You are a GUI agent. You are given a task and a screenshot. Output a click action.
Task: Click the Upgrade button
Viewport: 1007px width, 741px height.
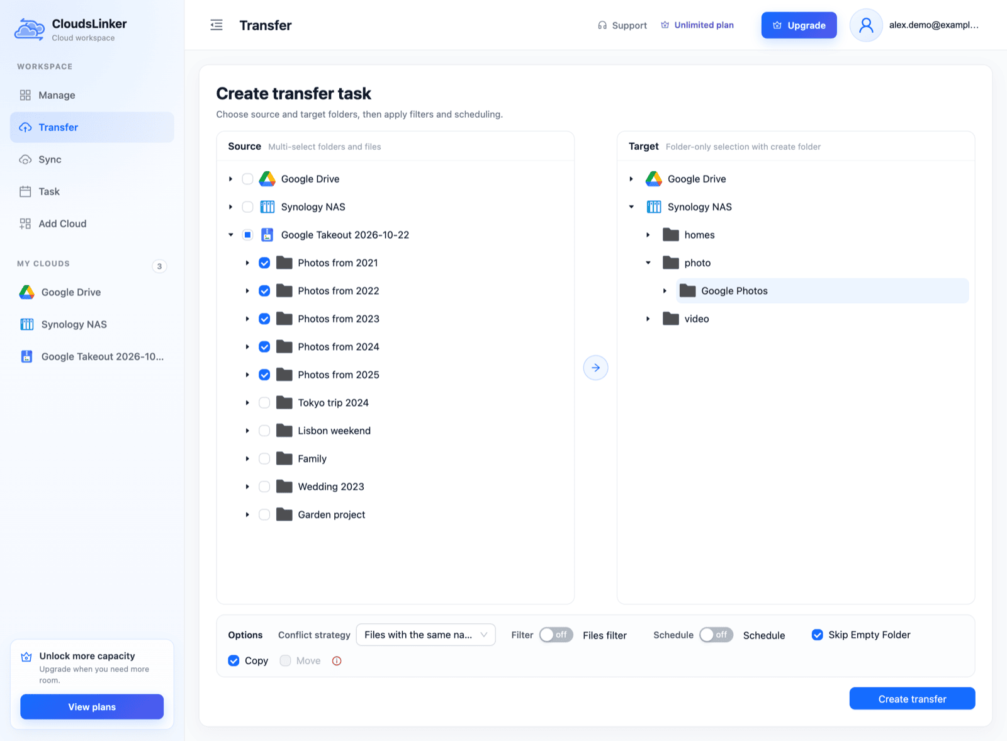[799, 25]
